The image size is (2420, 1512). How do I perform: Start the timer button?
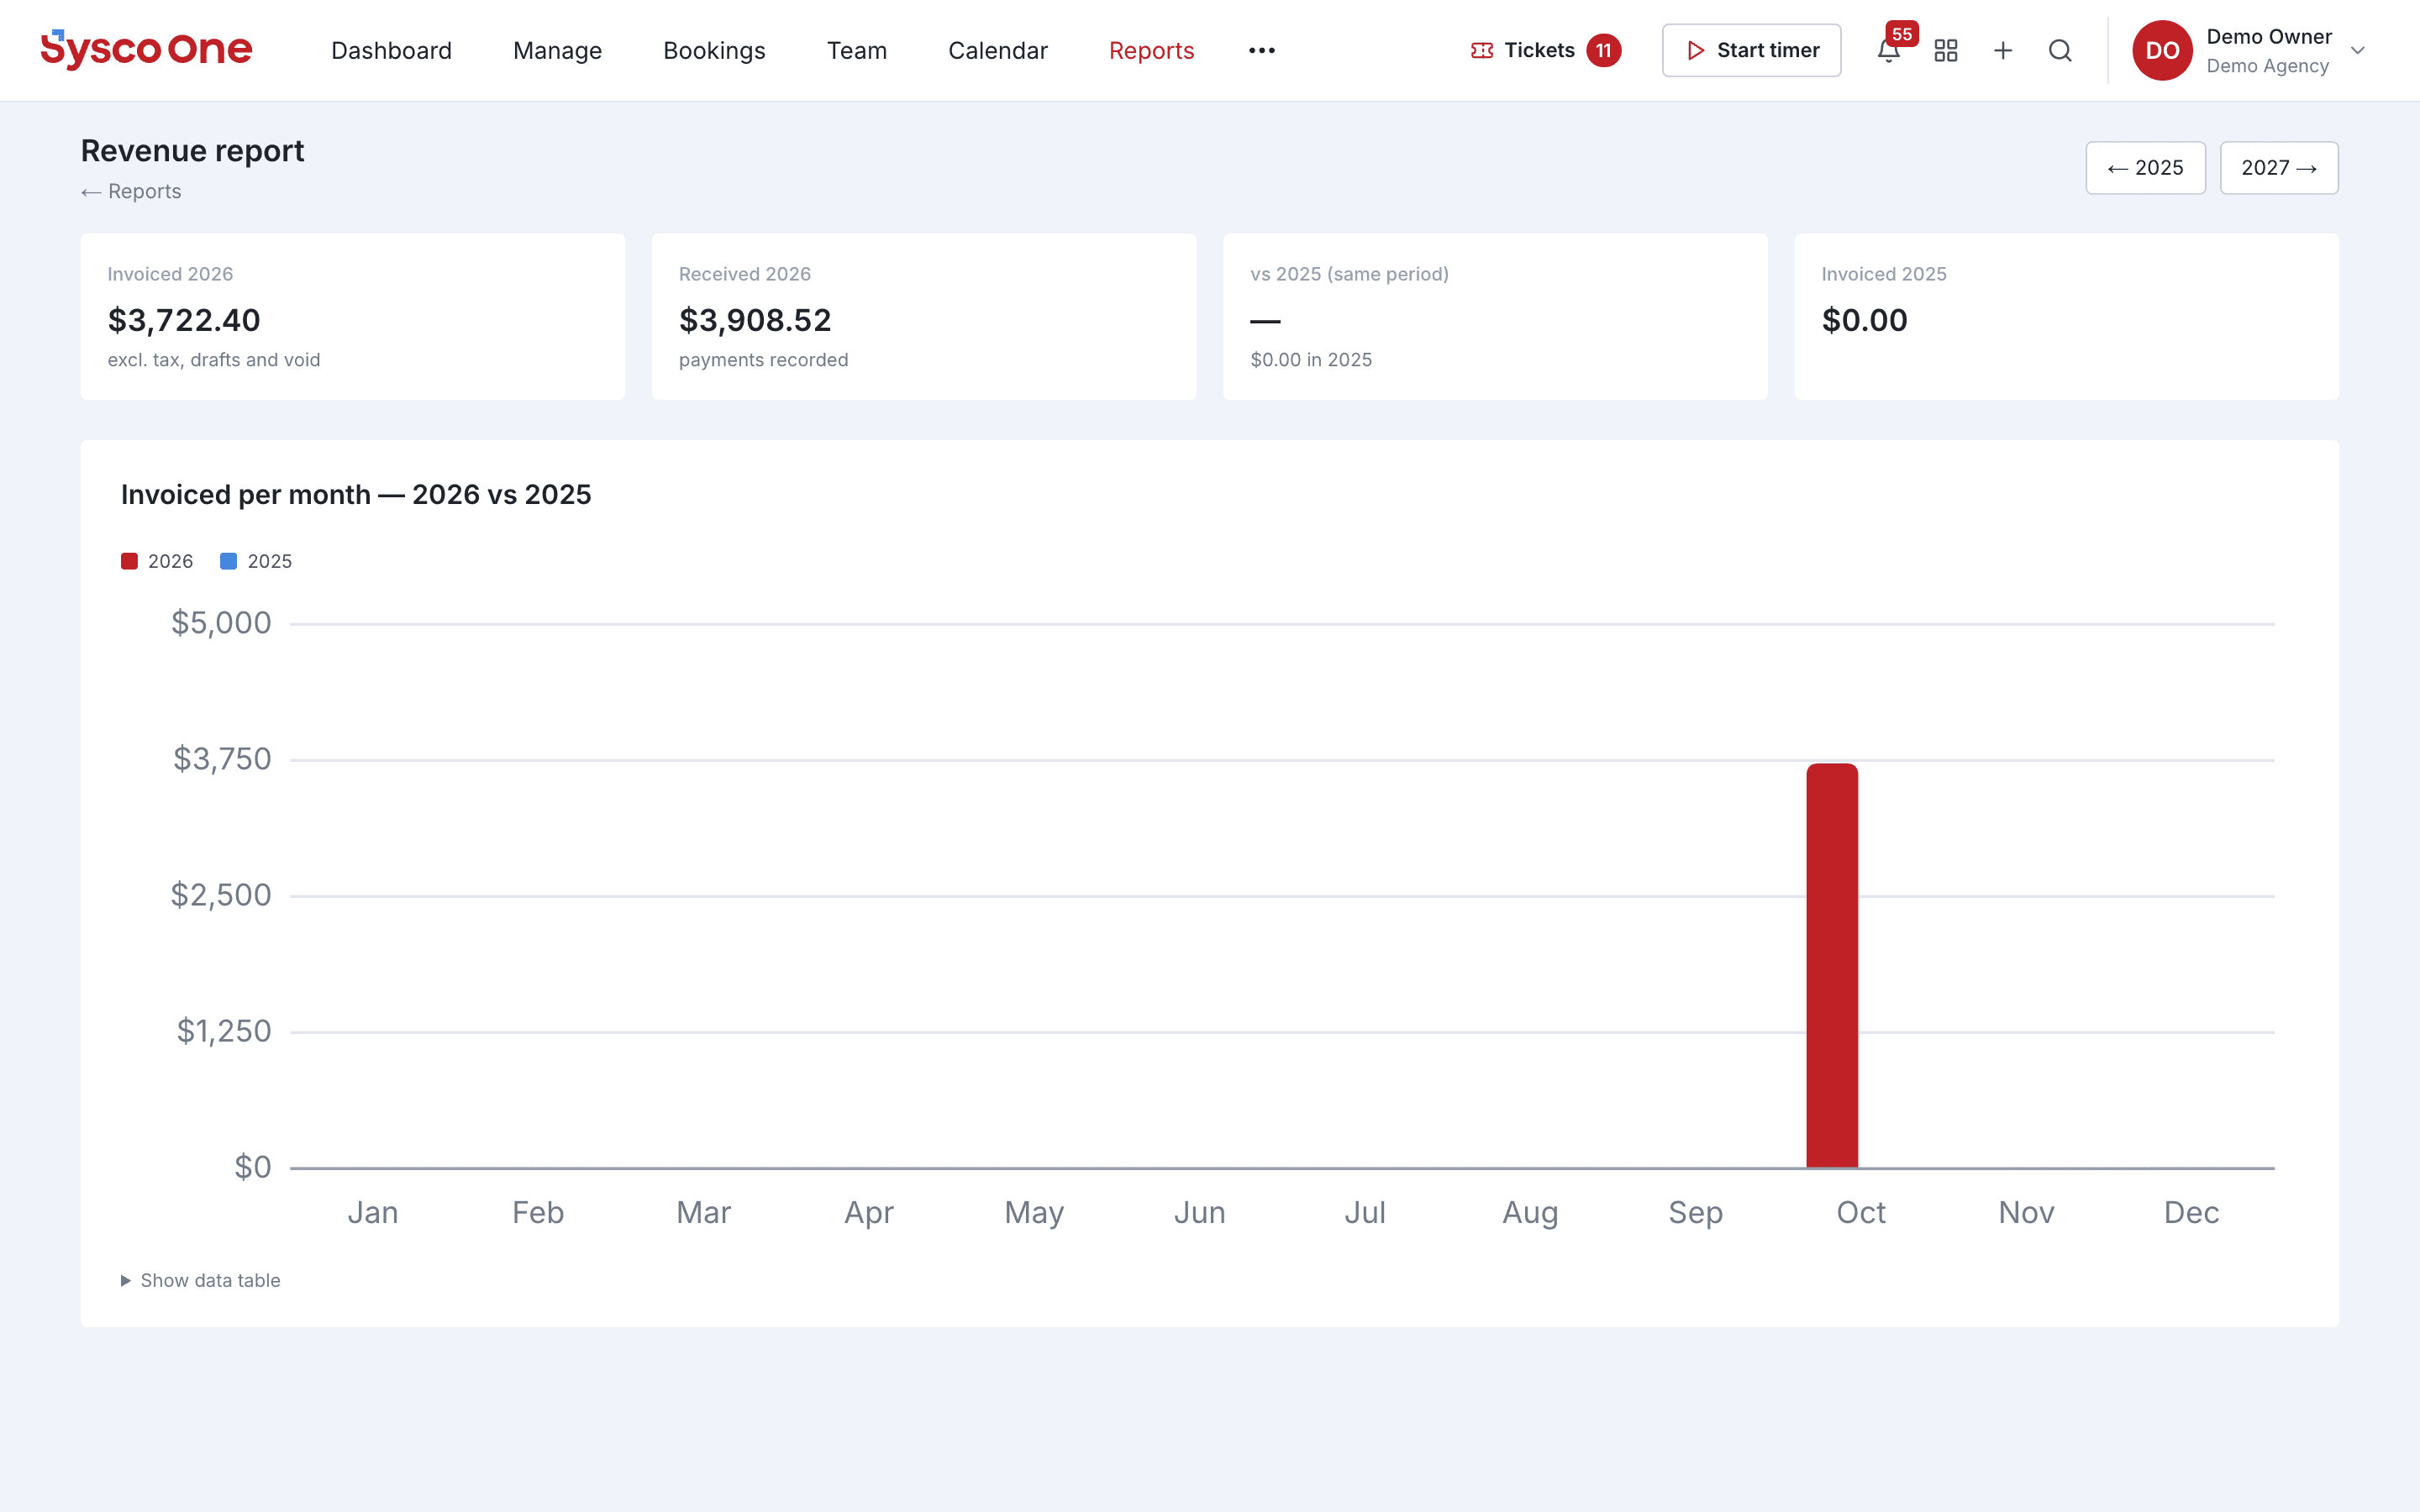(1751, 50)
